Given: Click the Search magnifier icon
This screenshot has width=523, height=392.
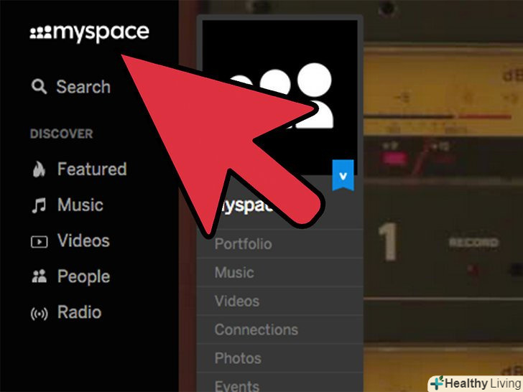Looking at the screenshot, I should 39,87.
